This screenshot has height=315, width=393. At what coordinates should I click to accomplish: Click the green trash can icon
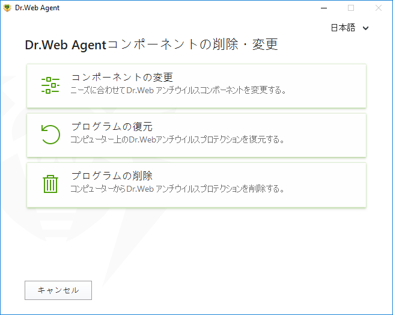point(50,184)
